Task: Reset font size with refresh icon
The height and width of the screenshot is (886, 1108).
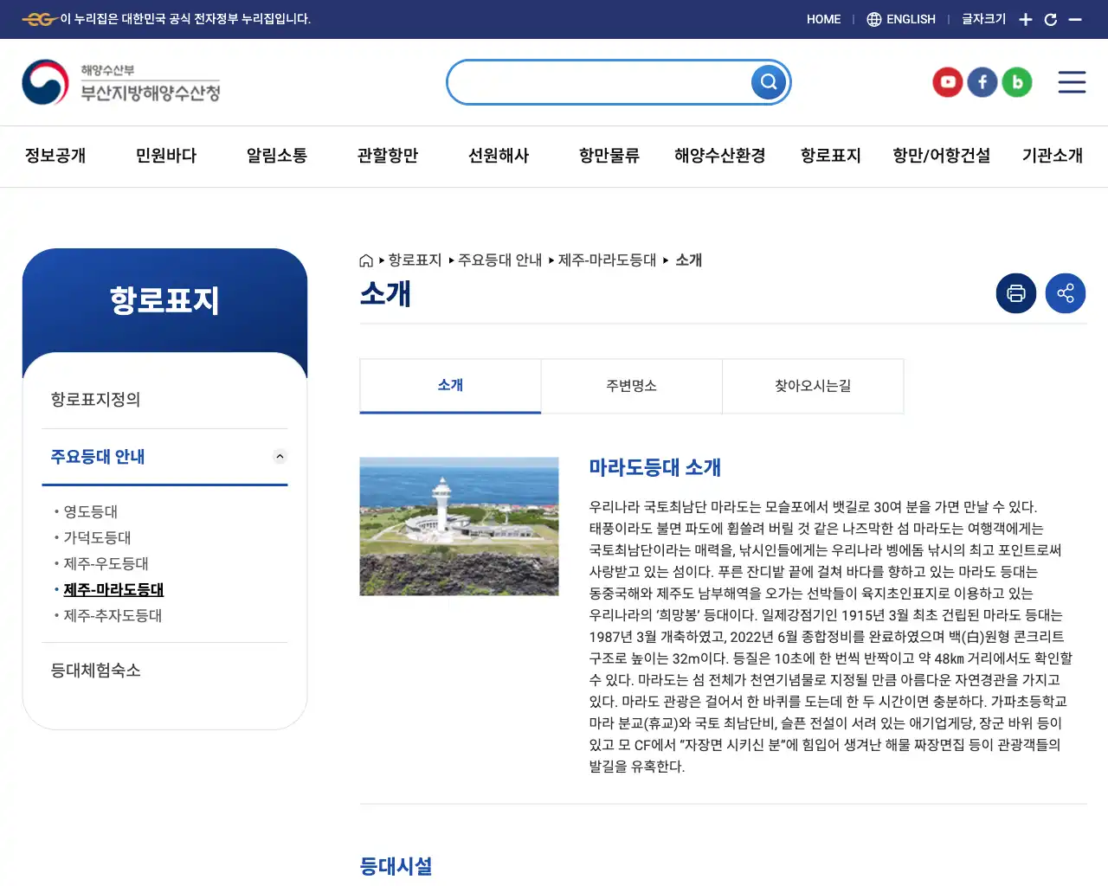Action: point(1050,19)
